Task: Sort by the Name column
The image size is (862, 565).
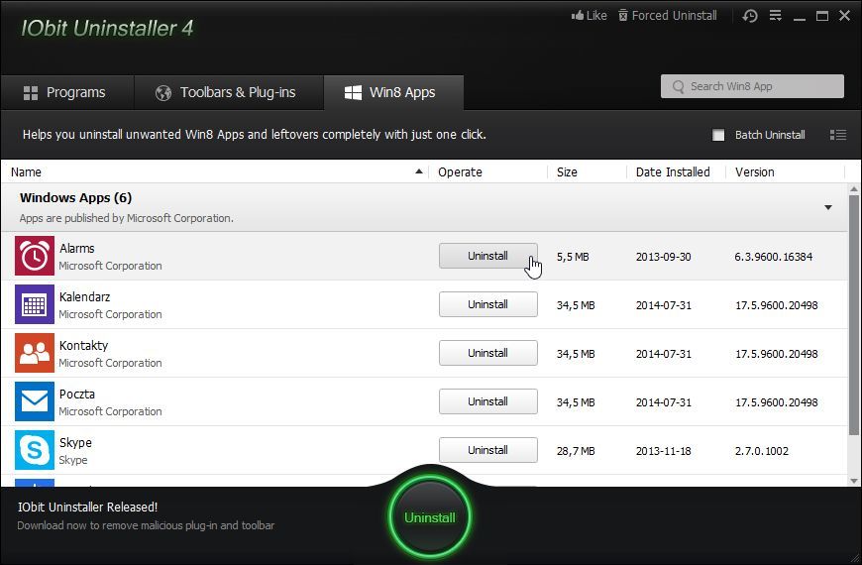Action: 214,172
